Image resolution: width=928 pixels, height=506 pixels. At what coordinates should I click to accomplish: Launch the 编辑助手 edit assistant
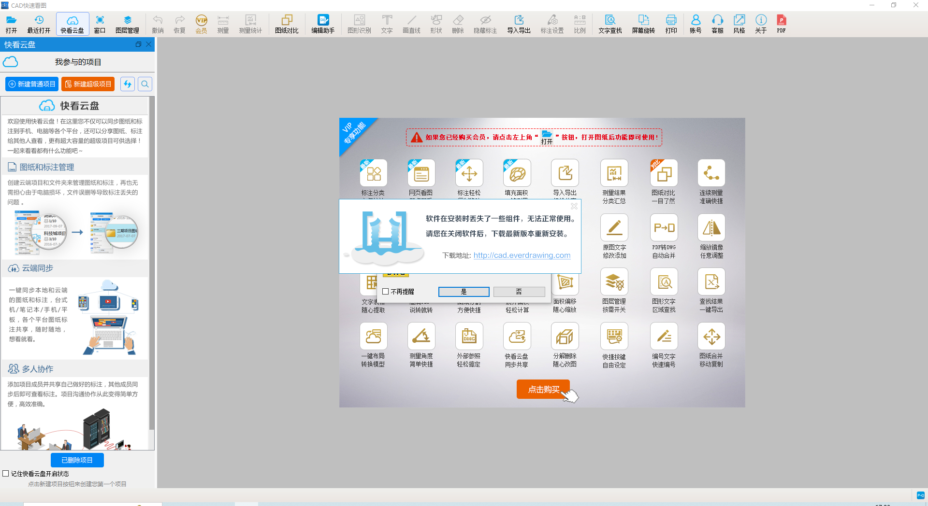323,24
